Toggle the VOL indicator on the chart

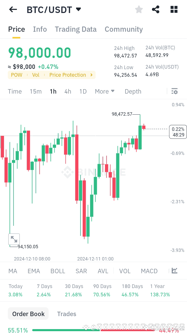pyautogui.click(x=125, y=271)
